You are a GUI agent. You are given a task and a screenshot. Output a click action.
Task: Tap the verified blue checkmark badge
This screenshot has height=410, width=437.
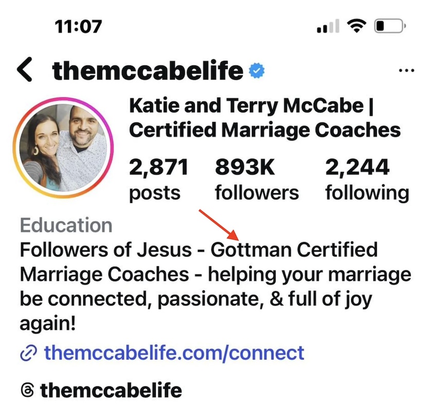pyautogui.click(x=257, y=70)
